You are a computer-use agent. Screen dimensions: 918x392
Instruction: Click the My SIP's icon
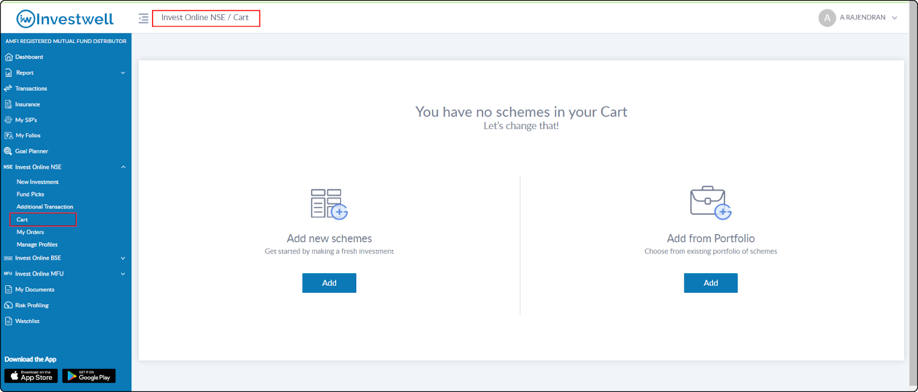tap(8, 120)
